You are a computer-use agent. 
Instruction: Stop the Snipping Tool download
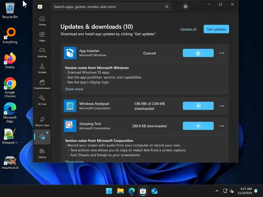click(x=198, y=126)
